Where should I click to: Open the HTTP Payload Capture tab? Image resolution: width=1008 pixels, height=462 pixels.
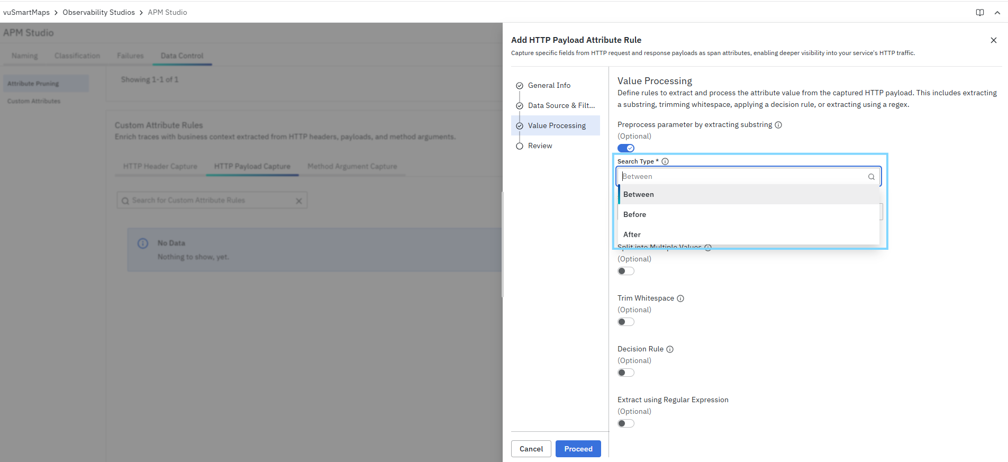pos(252,167)
